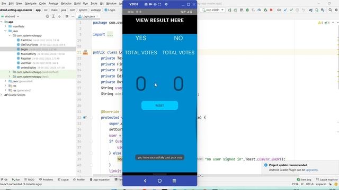Viewport: 339px width, 190px height.
Task: Open the Refactor menu
Action: [x=66, y=4]
